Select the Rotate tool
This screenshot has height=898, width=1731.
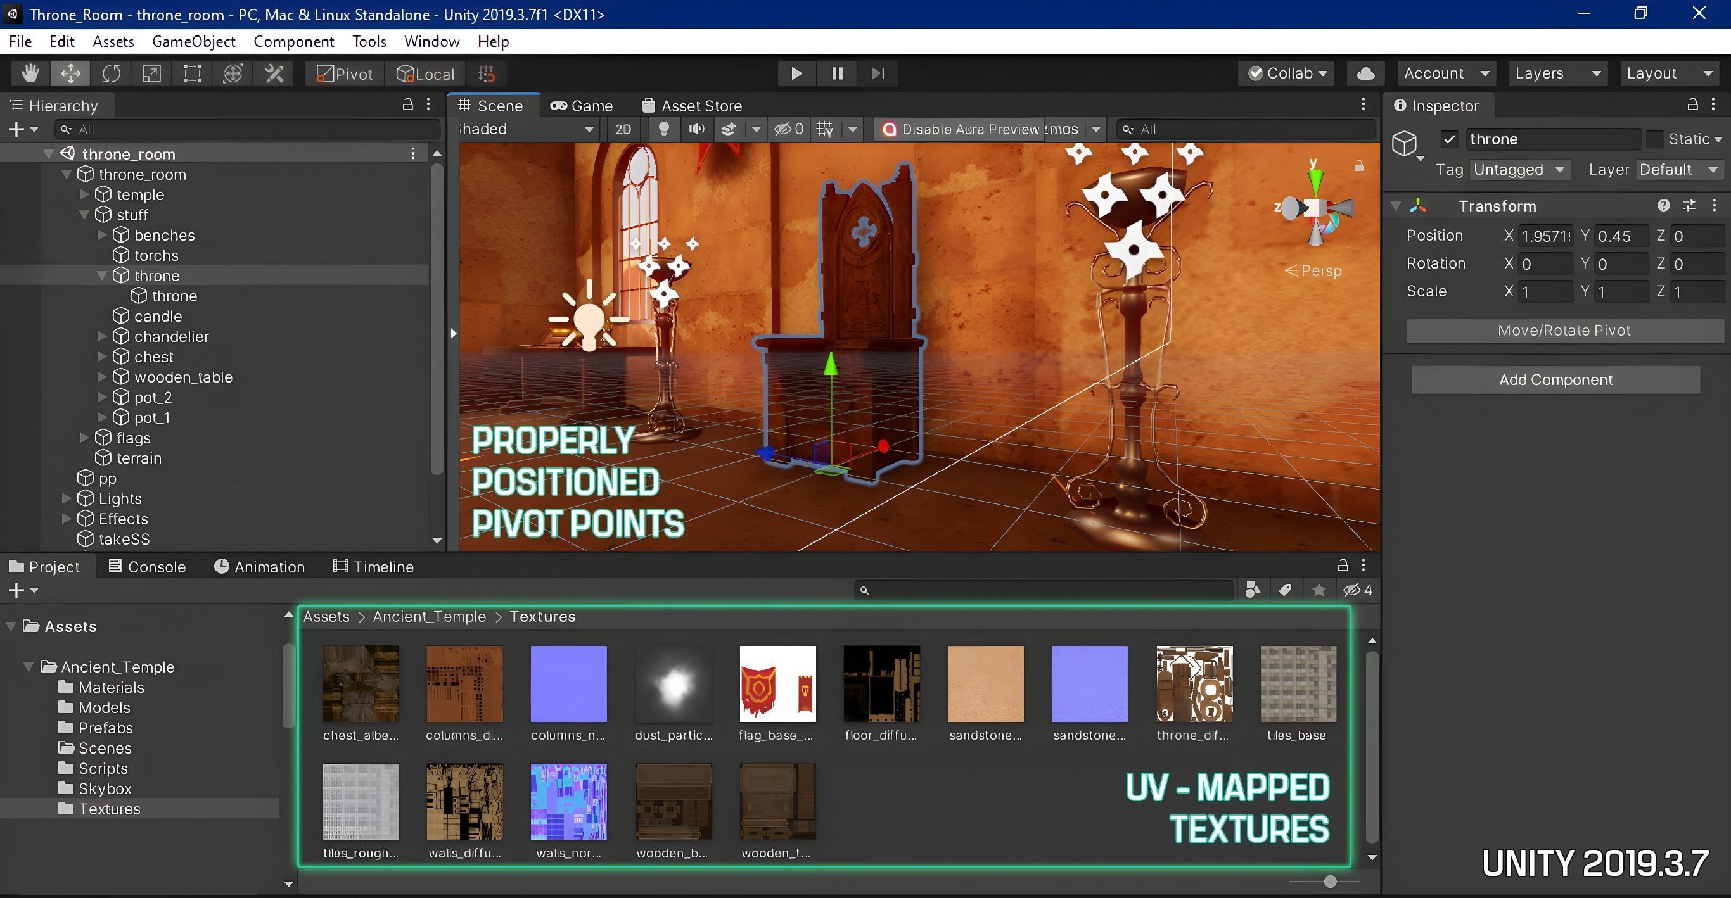tap(111, 73)
